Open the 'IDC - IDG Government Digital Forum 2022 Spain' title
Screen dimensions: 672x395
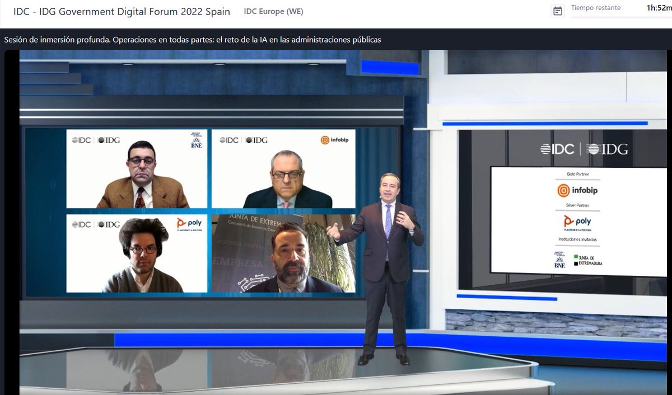pos(122,12)
